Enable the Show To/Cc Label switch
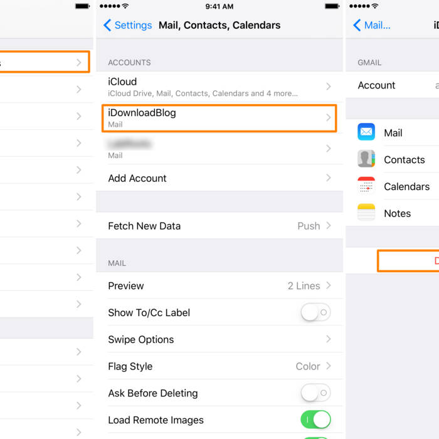This screenshot has height=439, width=439. [x=315, y=312]
